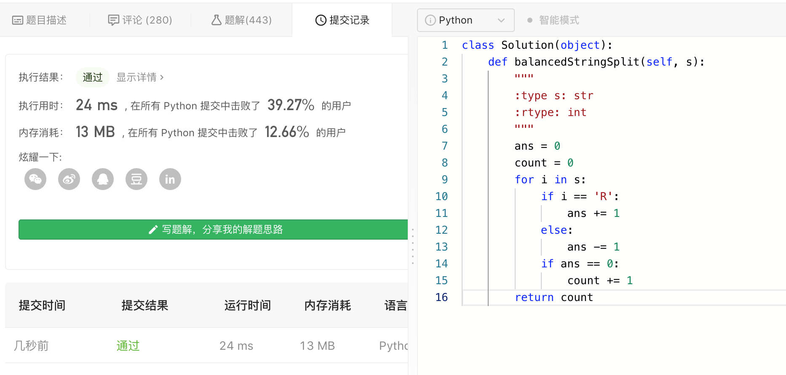
Task: Open the 通过 submission result link
Action: click(128, 346)
